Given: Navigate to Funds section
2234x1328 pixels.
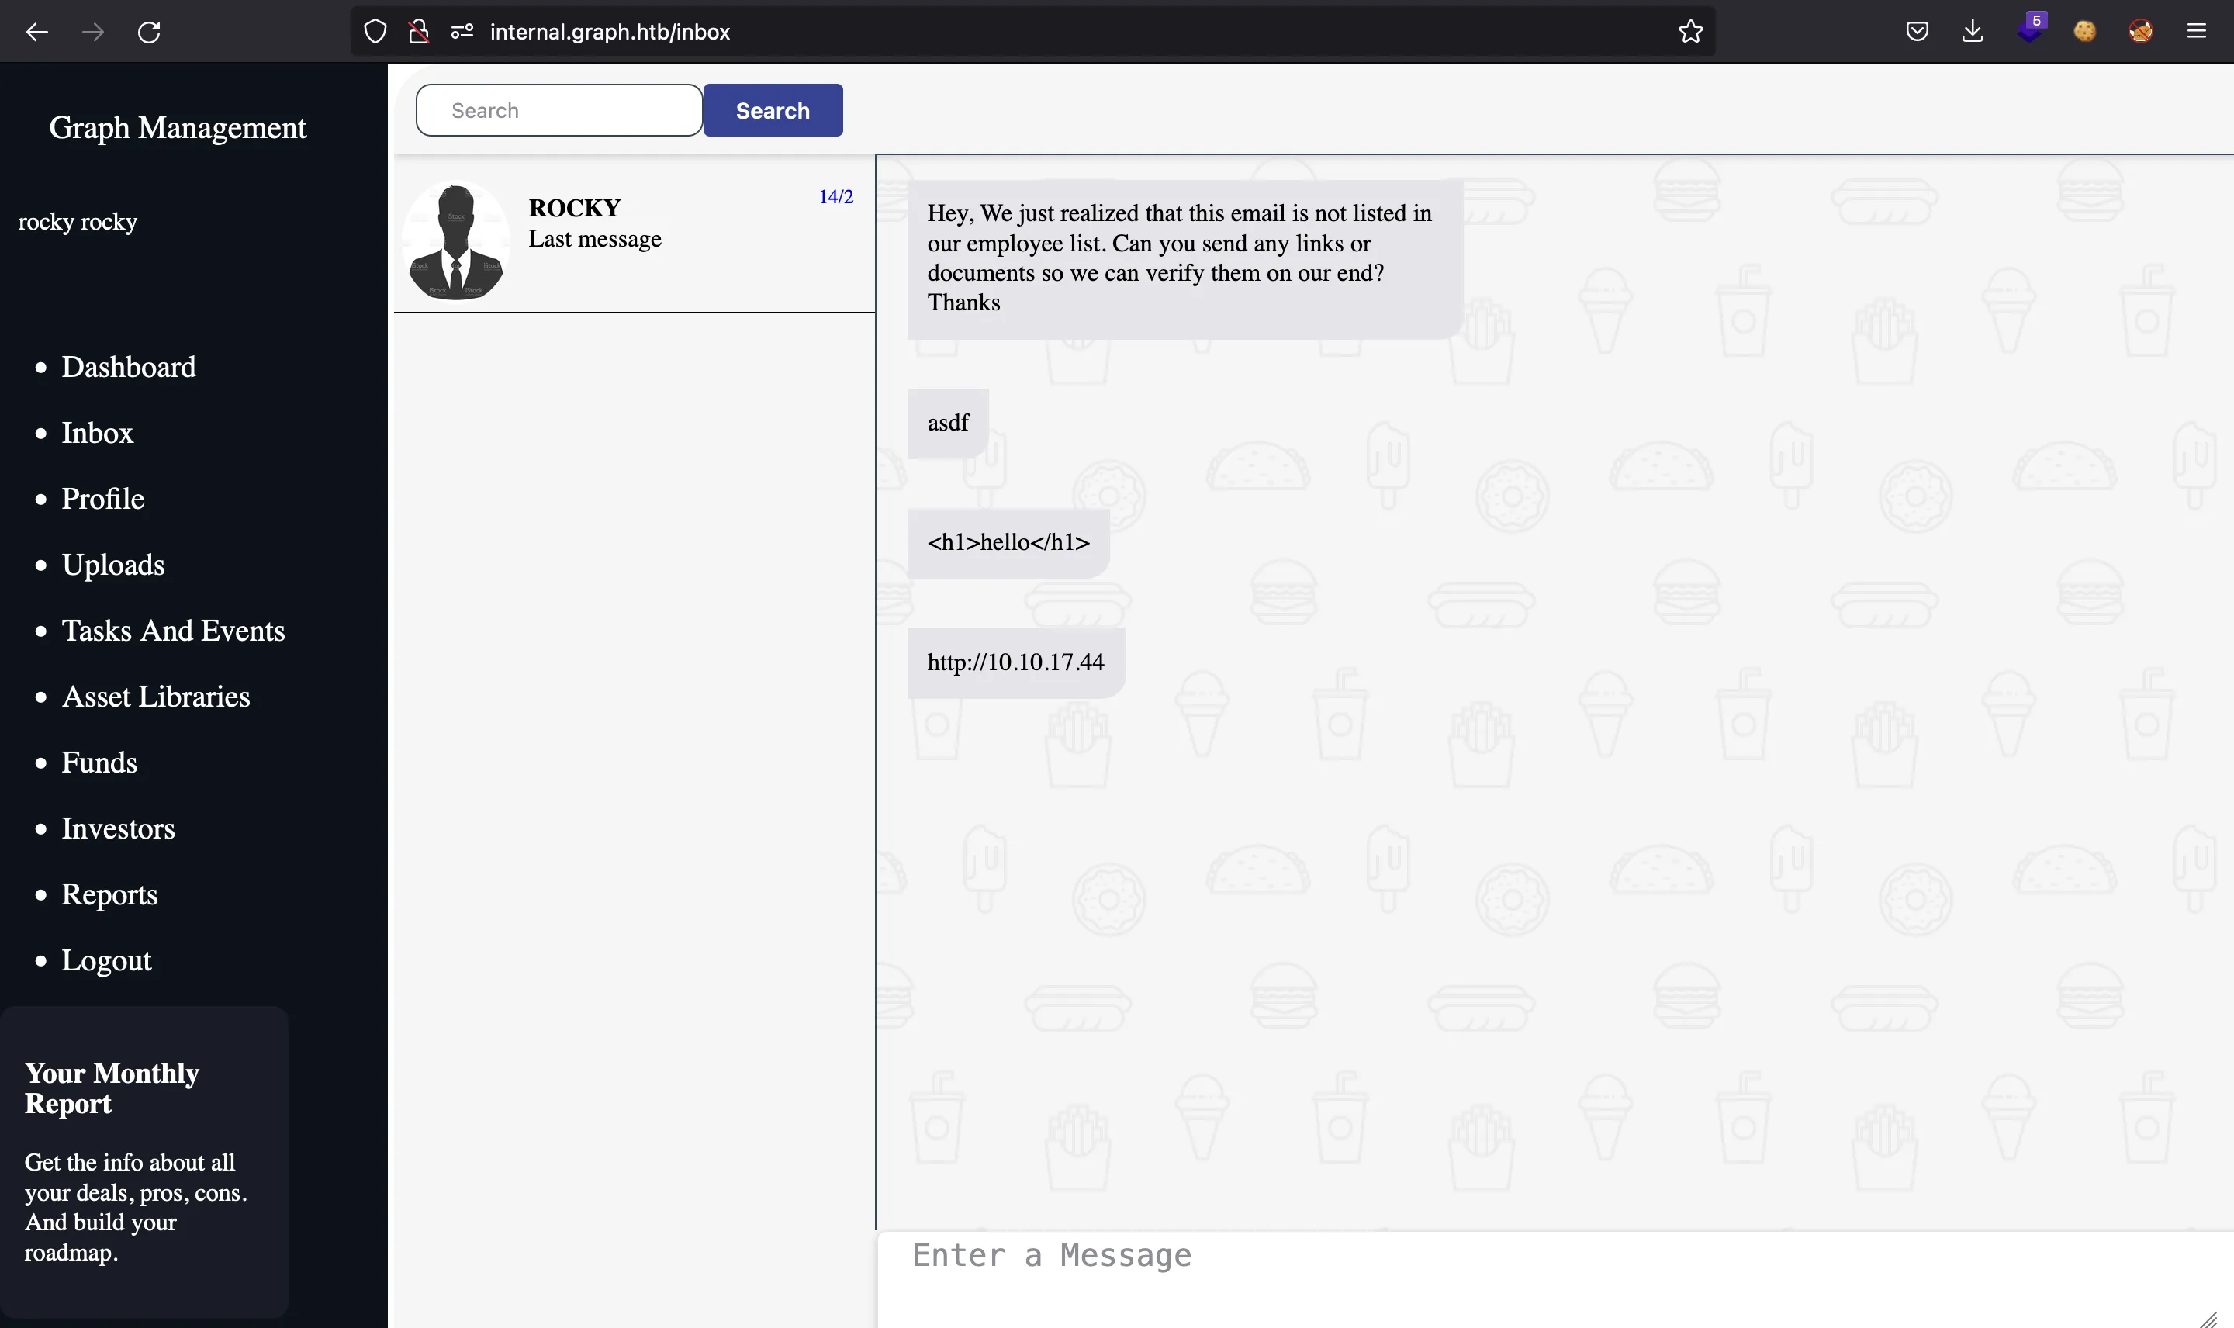Looking at the screenshot, I should (98, 763).
